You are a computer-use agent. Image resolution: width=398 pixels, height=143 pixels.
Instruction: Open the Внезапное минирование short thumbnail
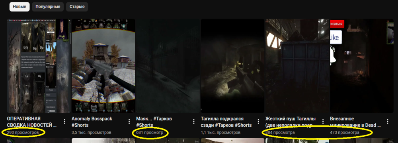(x=362, y=66)
